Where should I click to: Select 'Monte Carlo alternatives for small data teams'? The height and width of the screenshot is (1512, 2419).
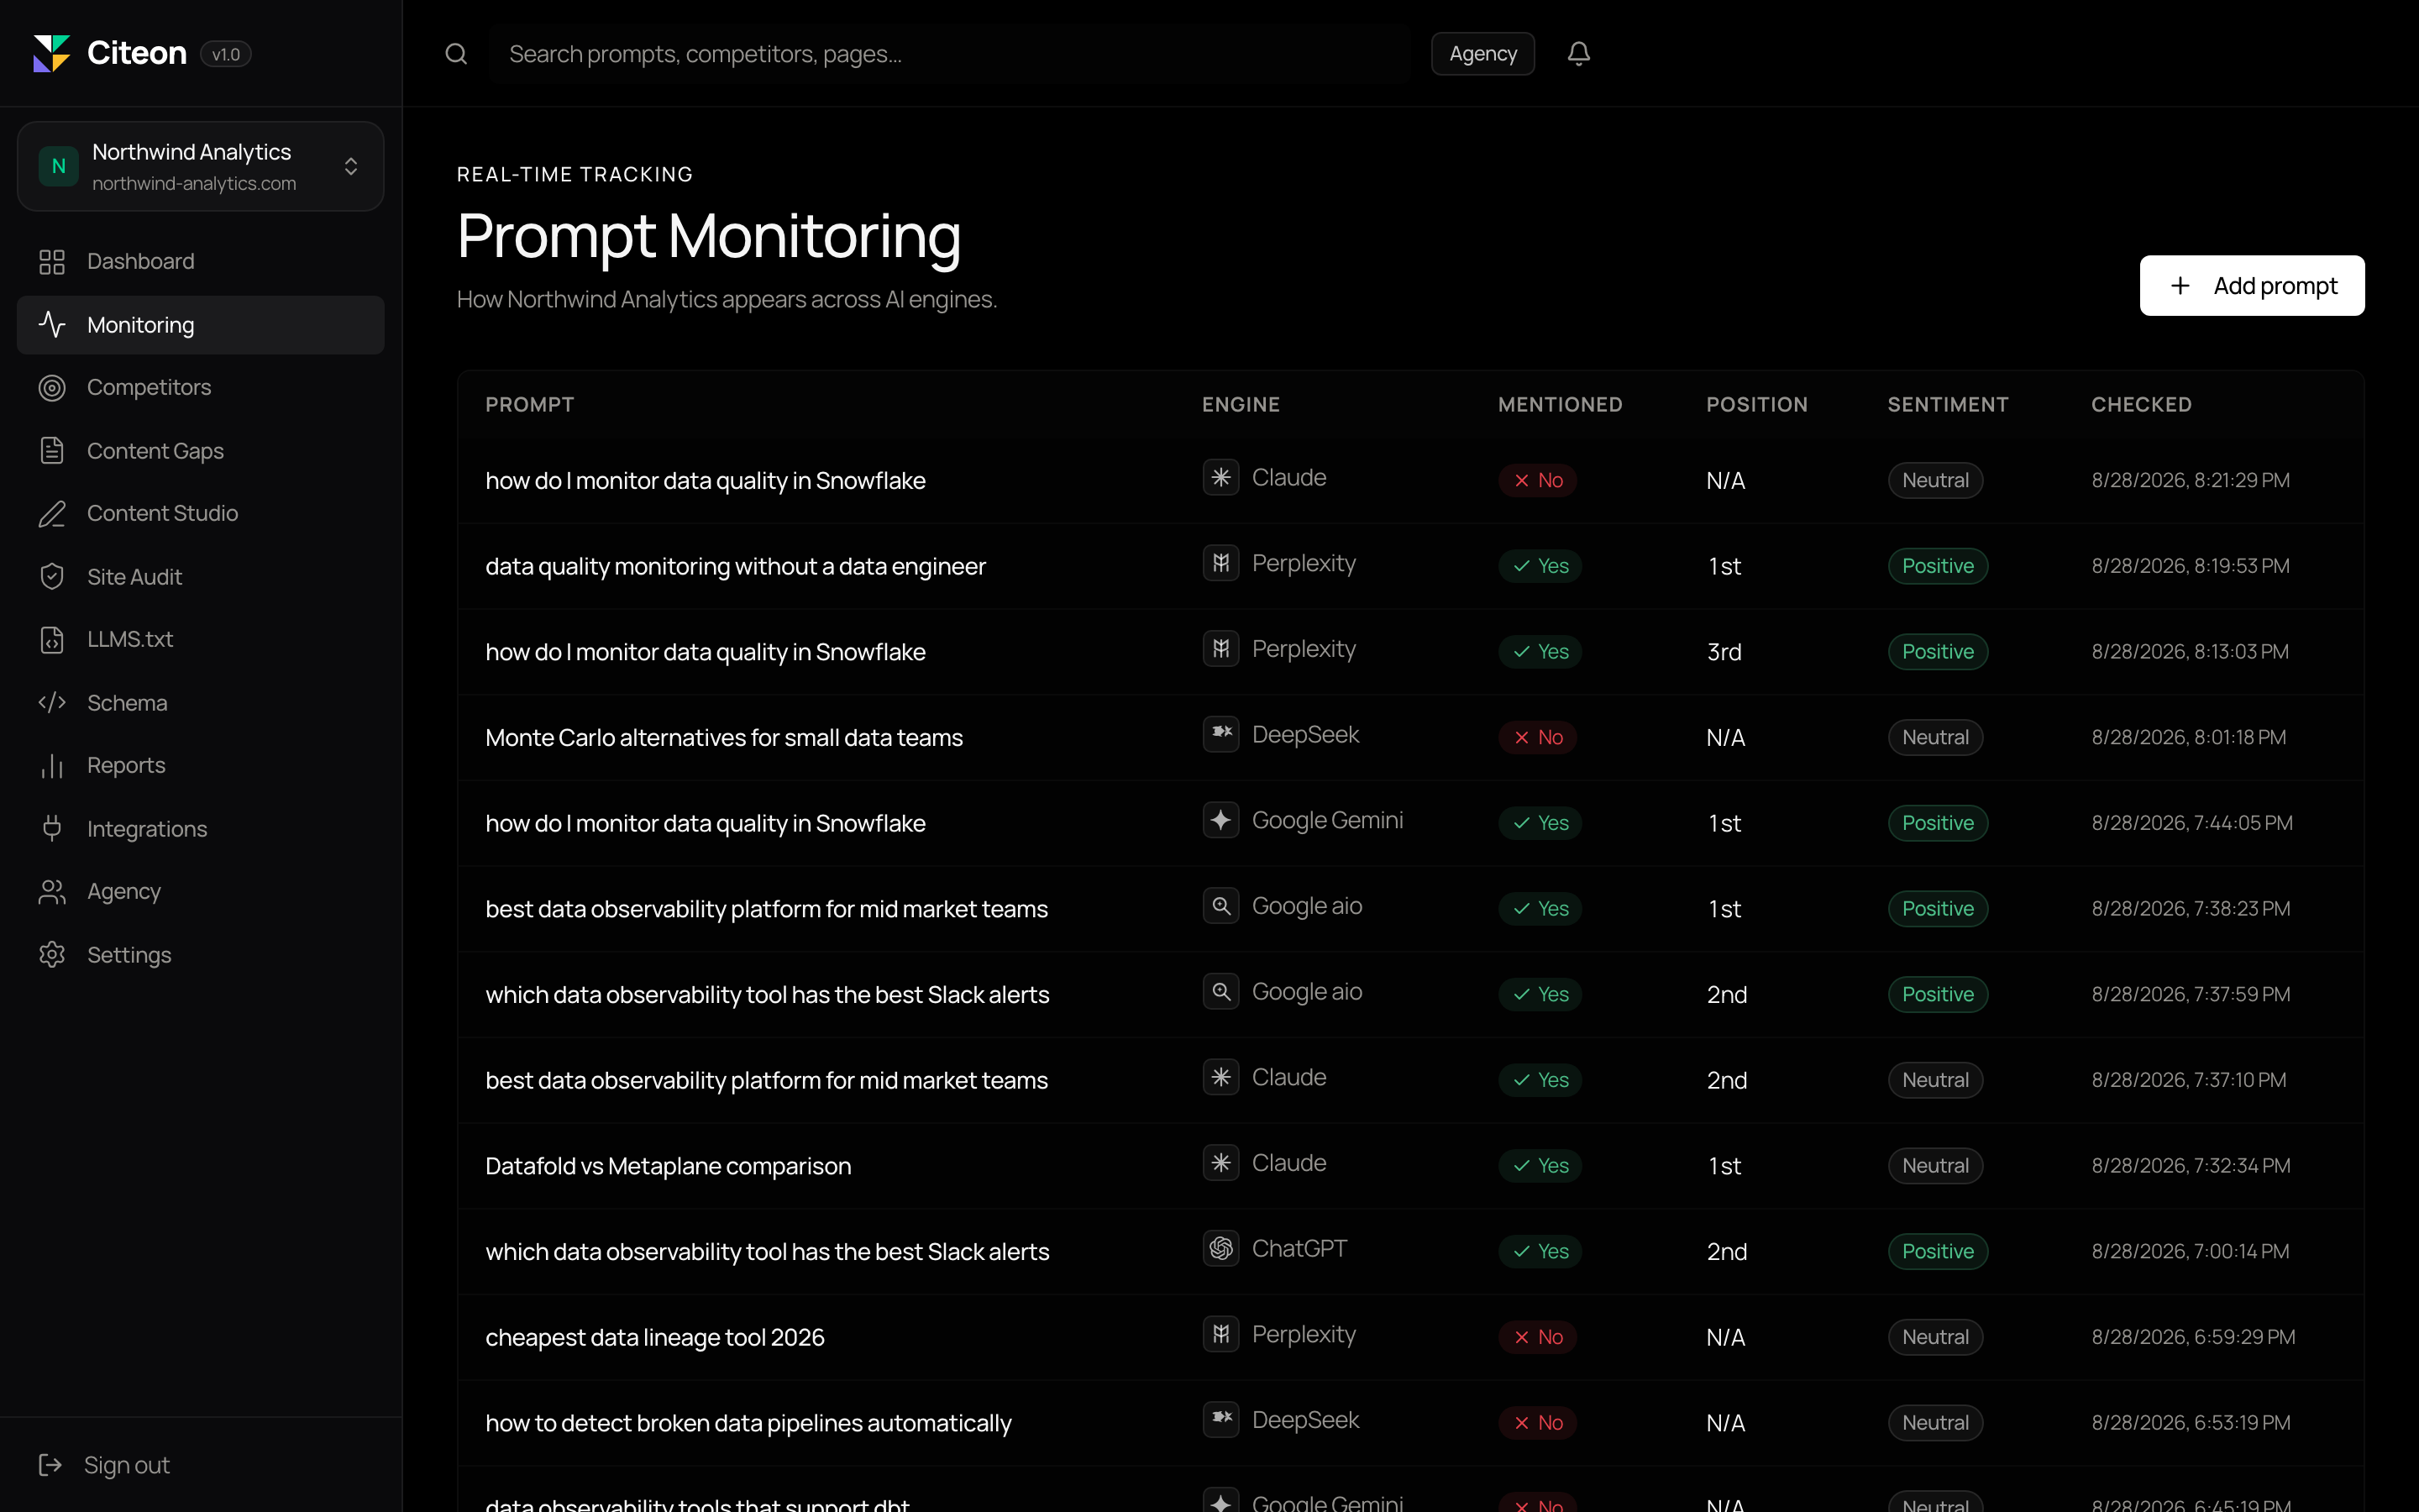click(724, 738)
